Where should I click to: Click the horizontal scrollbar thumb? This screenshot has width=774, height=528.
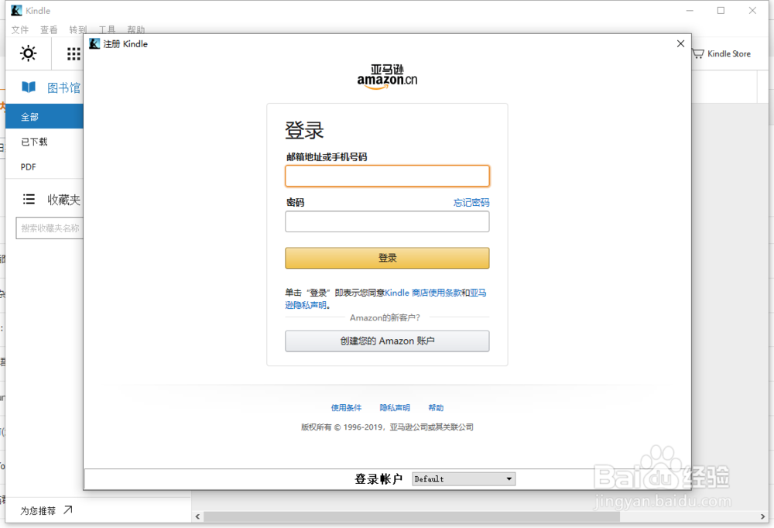coord(412,516)
